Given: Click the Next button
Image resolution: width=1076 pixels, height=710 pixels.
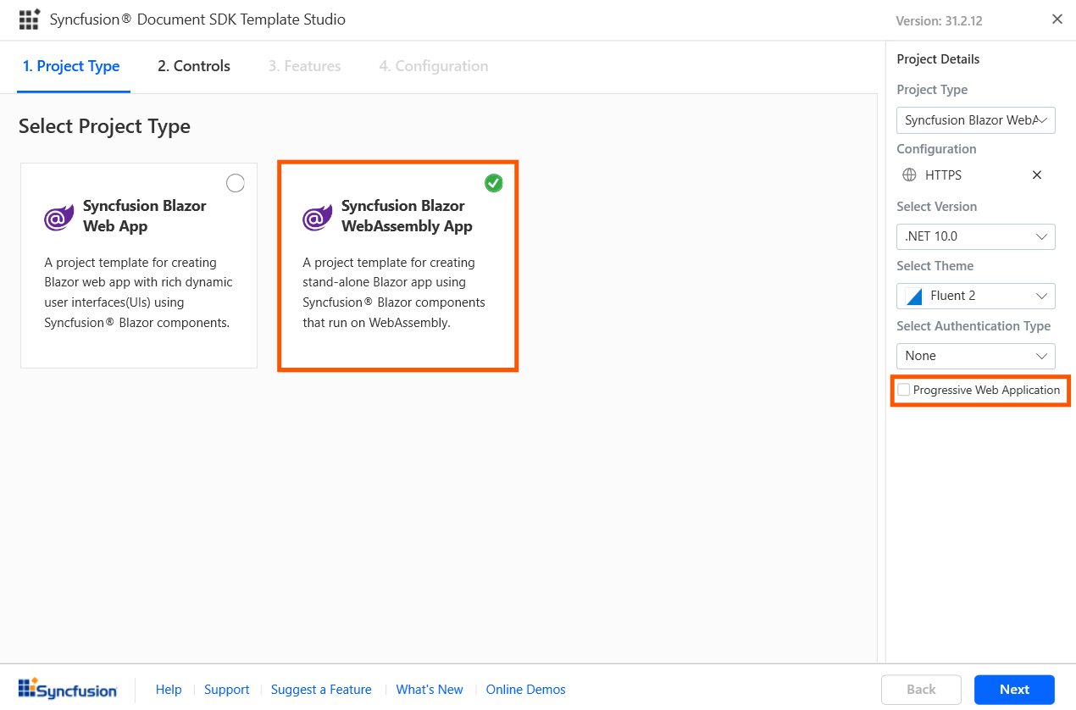Looking at the screenshot, I should pos(1013,689).
